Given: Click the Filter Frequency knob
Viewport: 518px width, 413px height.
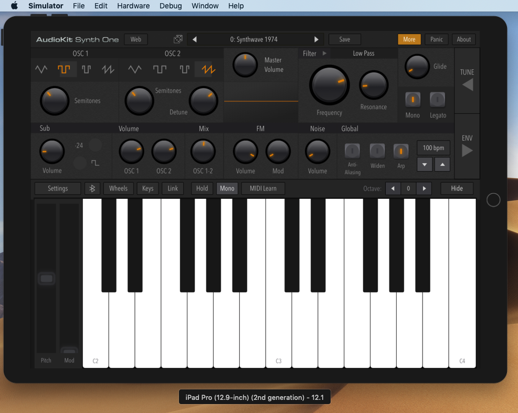Looking at the screenshot, I should point(329,85).
